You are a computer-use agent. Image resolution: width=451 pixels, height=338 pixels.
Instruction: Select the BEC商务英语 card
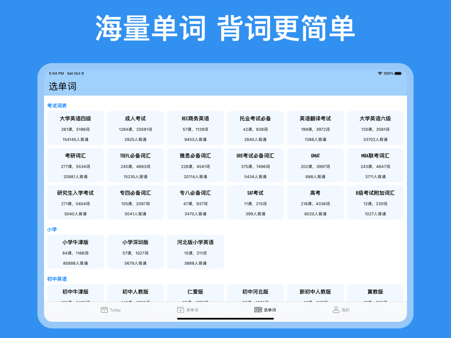click(195, 128)
